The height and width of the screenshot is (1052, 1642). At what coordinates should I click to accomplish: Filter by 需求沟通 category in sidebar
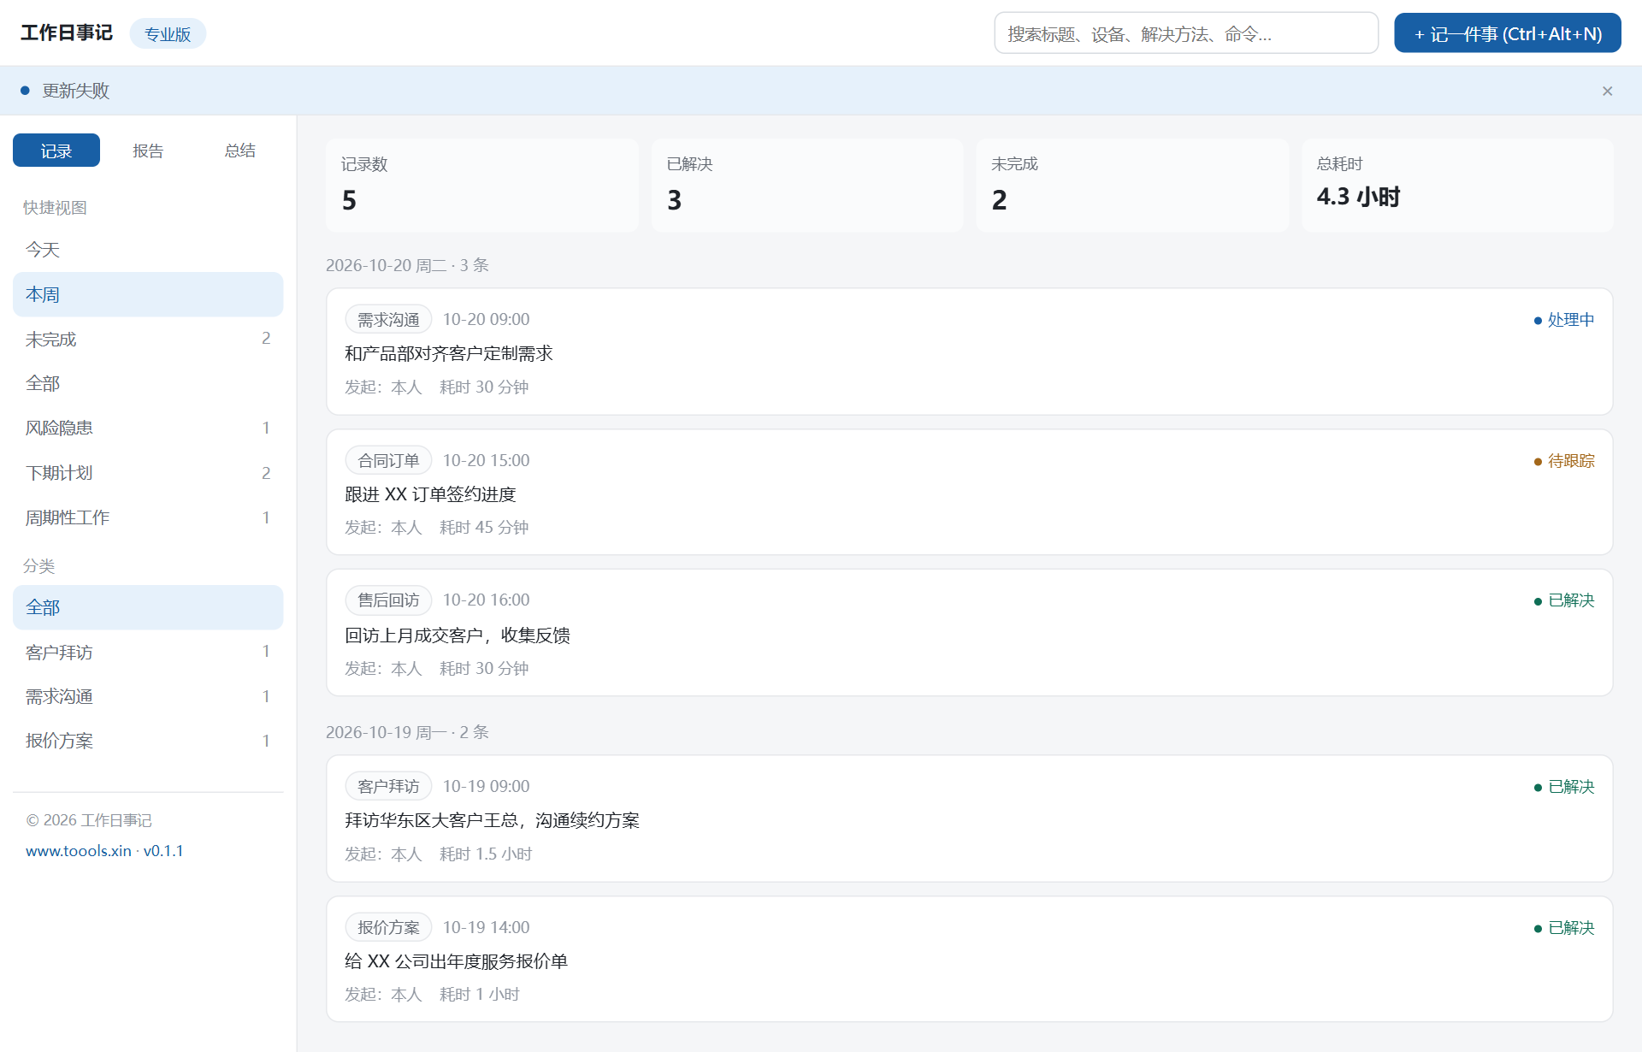pyautogui.click(x=148, y=696)
